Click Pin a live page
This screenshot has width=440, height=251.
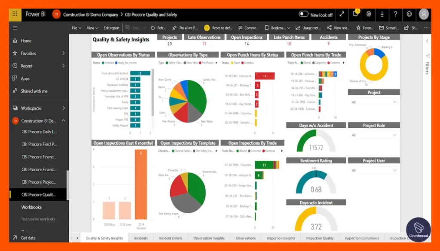[185, 28]
